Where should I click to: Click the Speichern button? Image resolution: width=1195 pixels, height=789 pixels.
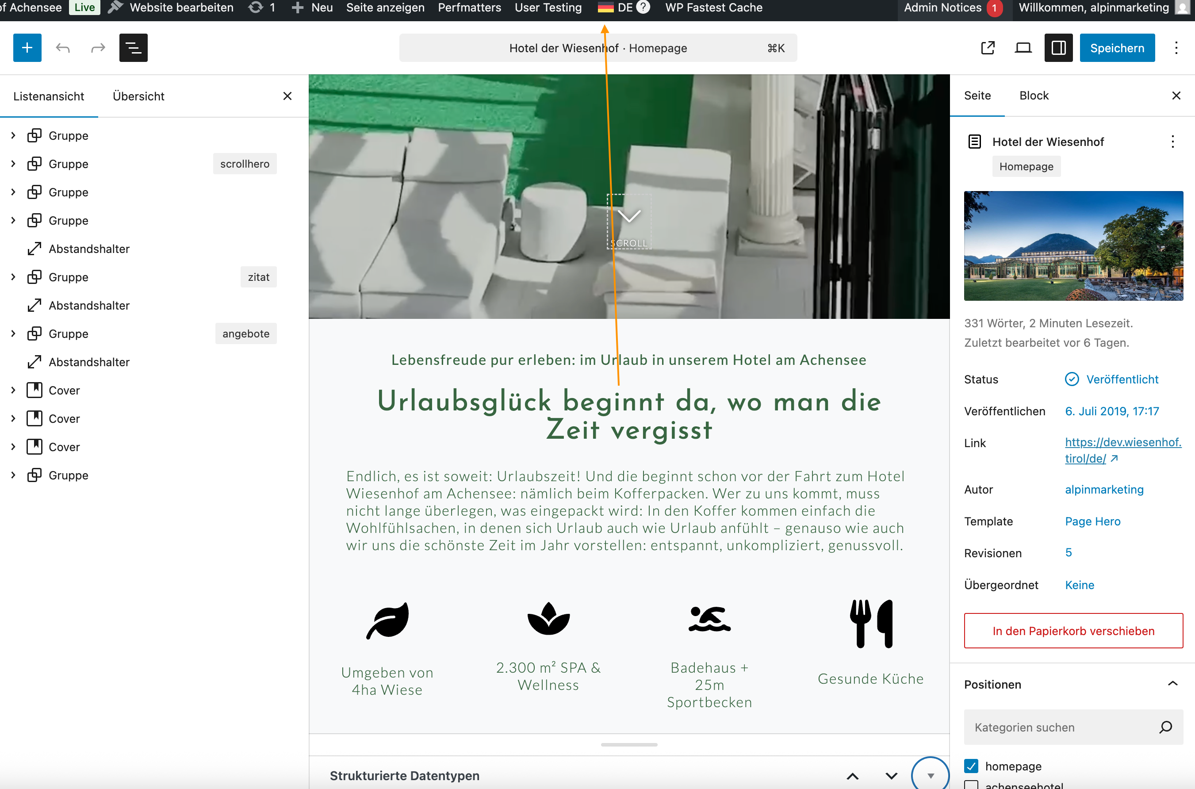[1117, 48]
